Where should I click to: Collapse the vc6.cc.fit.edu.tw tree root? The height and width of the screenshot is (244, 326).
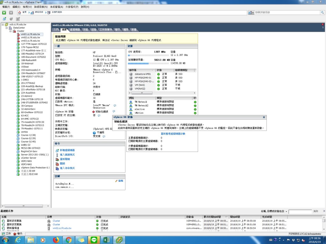click(x=3, y=24)
